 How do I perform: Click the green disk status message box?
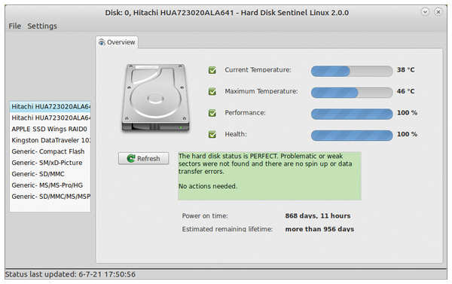pos(270,176)
